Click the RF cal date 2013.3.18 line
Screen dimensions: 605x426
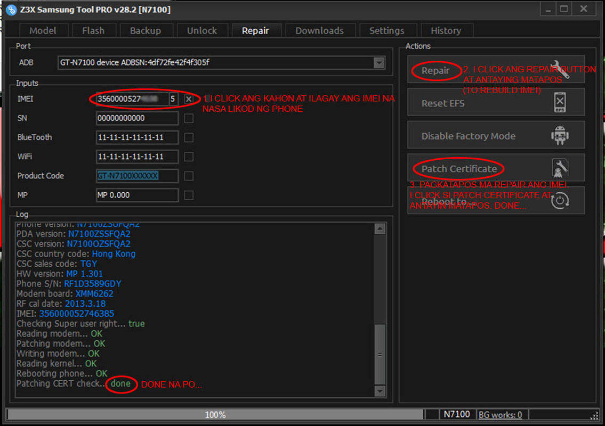(x=61, y=304)
